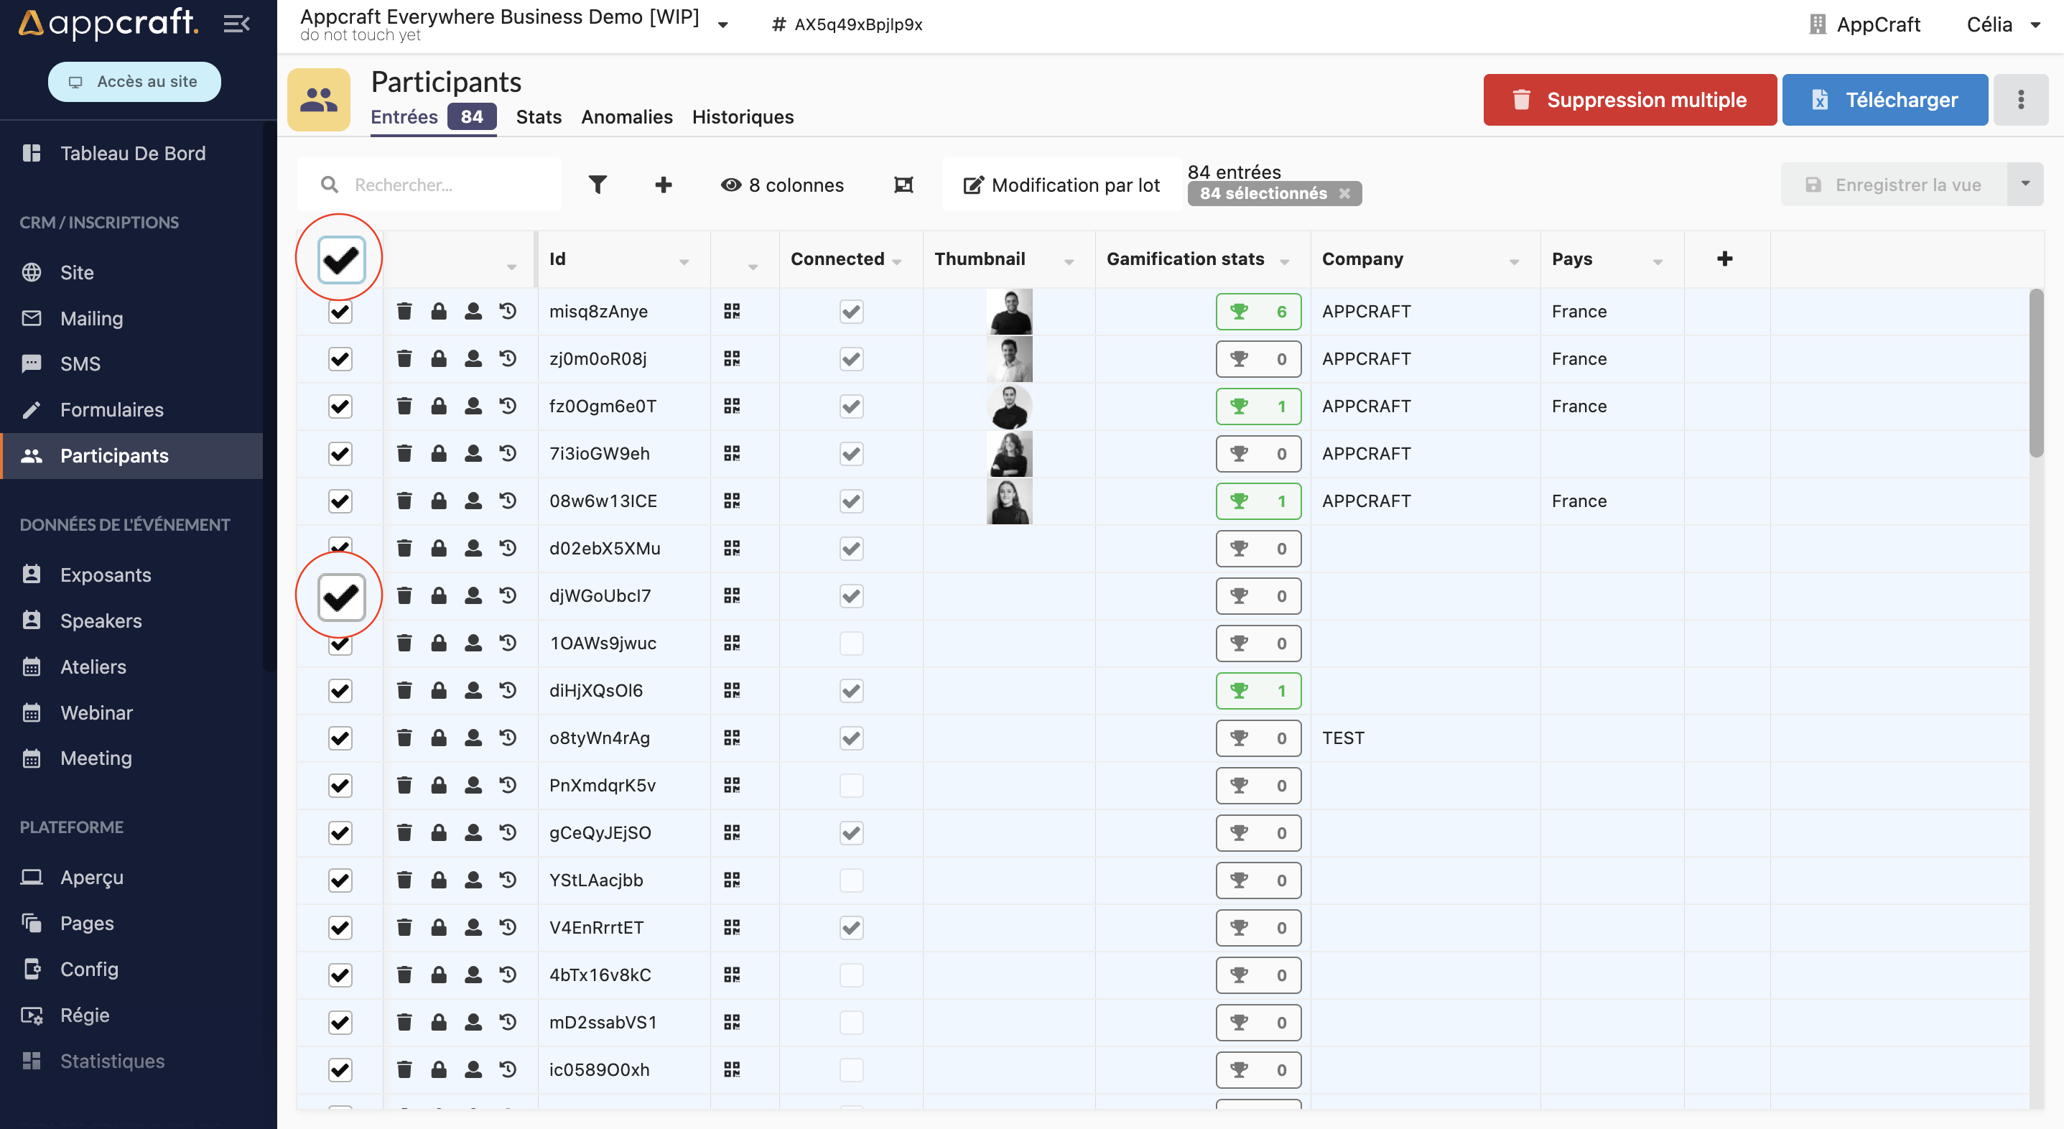Switch to the Anomalies tab

[626, 117]
